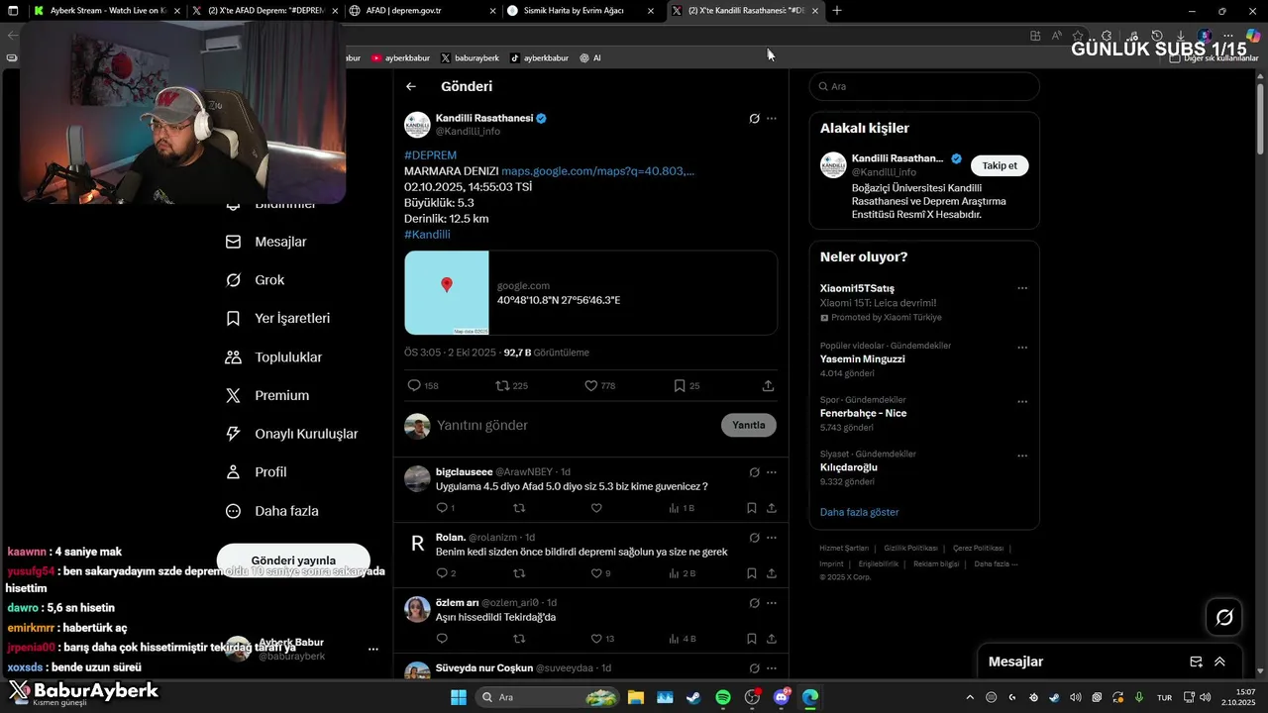The width and height of the screenshot is (1268, 713).
Task: Open more options on the Kandilli post
Action: click(772, 119)
